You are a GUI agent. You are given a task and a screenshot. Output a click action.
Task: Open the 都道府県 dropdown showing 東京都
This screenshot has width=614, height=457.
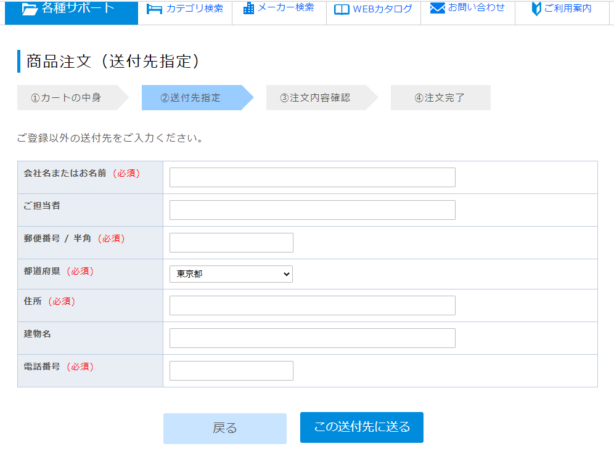pos(231,274)
